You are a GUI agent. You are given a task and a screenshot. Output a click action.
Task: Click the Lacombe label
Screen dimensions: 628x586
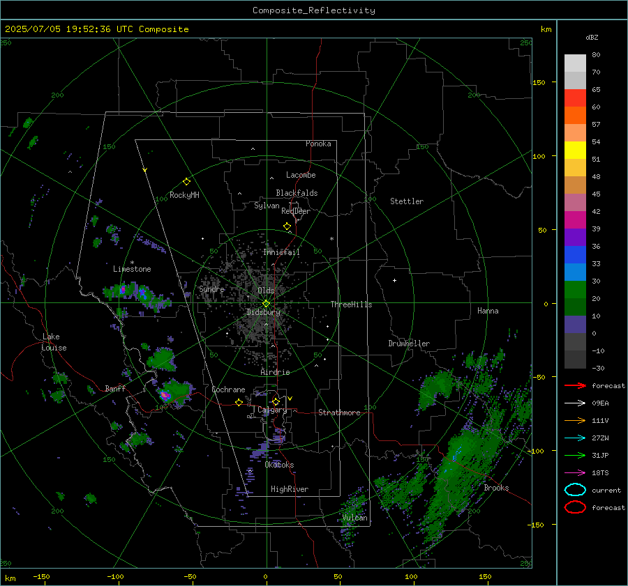(301, 175)
